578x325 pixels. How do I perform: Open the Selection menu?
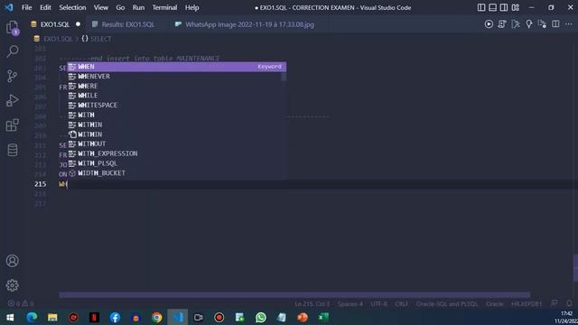coord(72,7)
